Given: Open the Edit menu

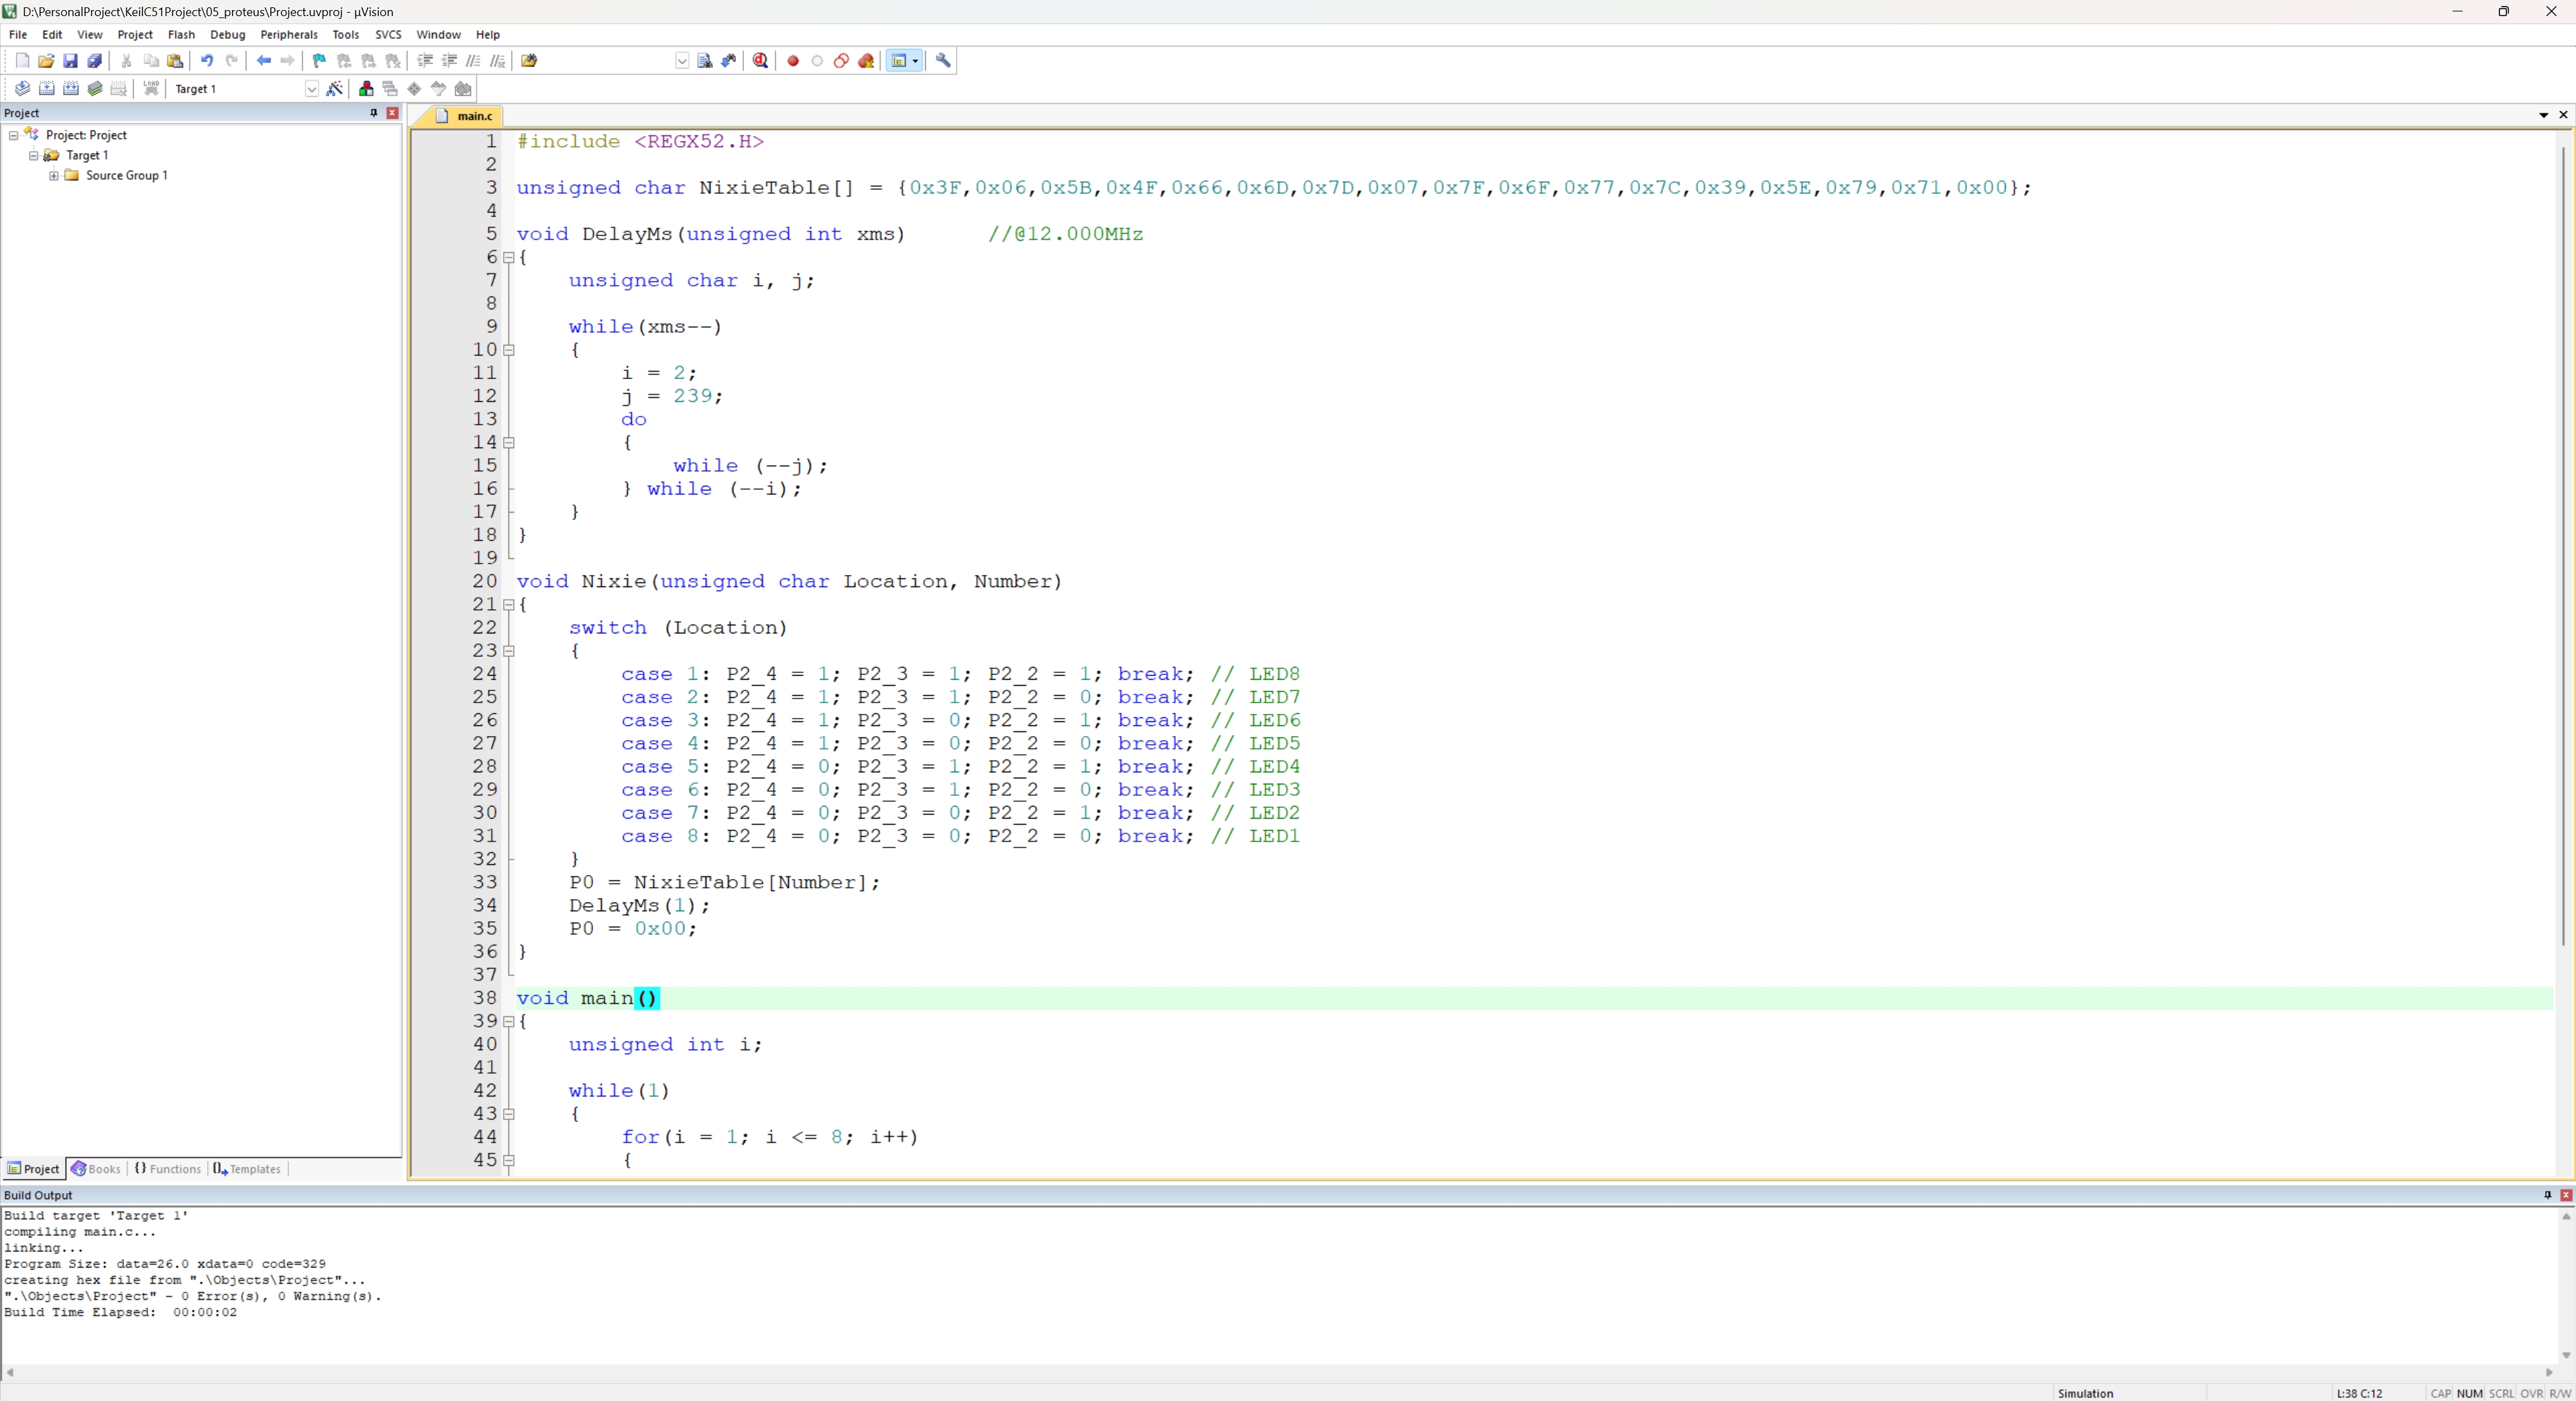Looking at the screenshot, I should coord(52,34).
